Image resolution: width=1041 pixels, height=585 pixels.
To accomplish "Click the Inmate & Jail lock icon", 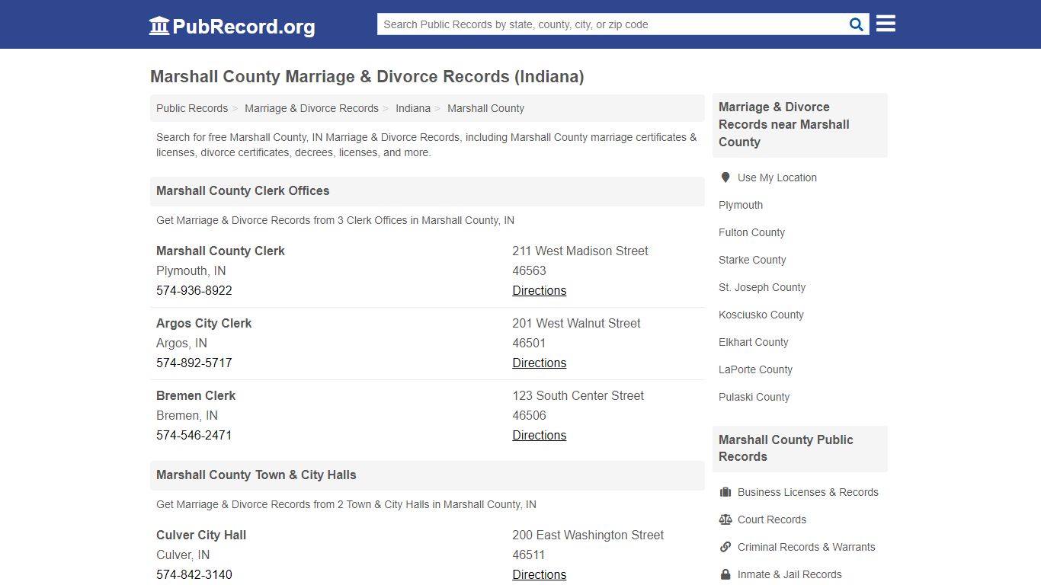I will tap(725, 574).
